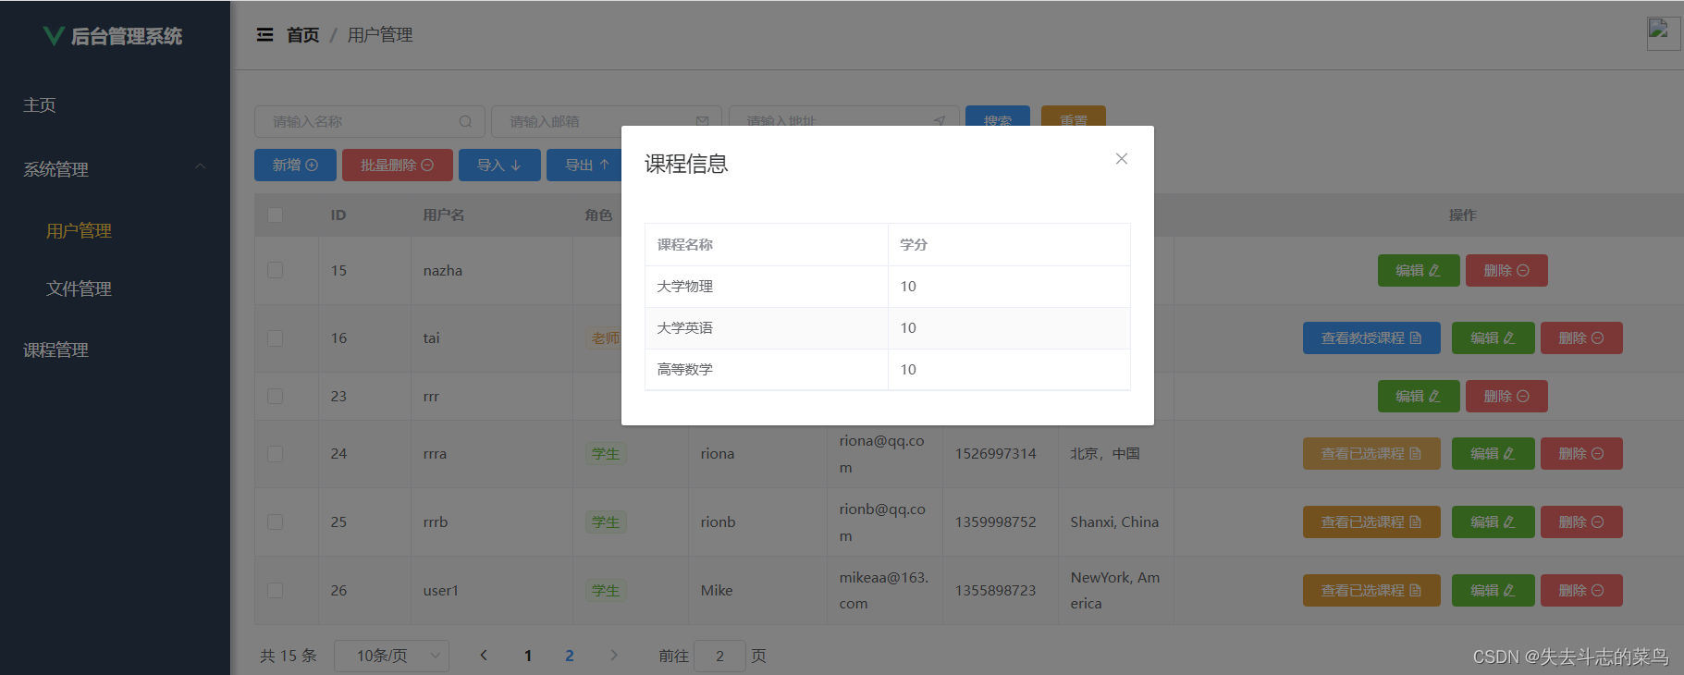Open the user avatar image at top right

1663,33
